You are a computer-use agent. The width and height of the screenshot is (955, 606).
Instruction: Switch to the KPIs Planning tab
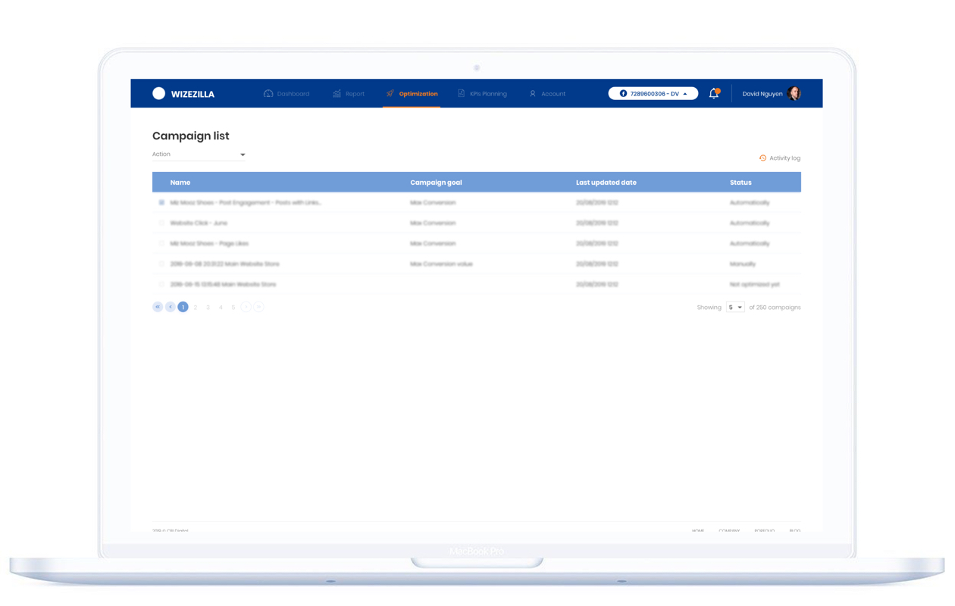point(483,94)
